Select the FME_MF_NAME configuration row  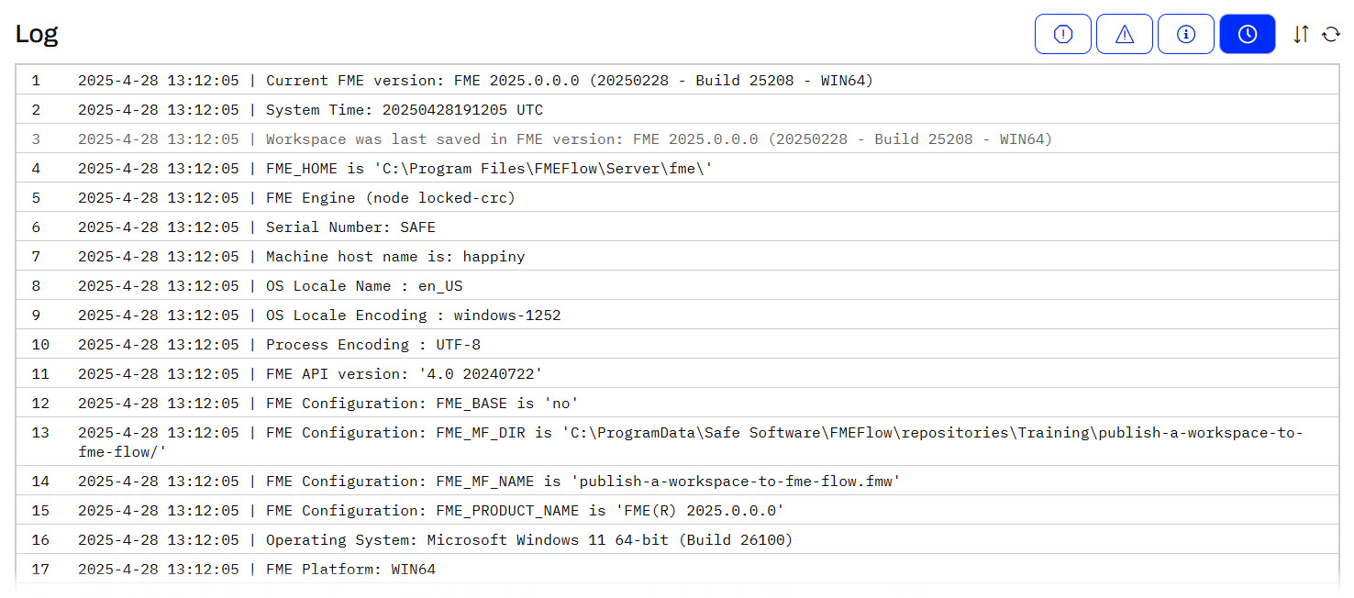[x=583, y=481]
